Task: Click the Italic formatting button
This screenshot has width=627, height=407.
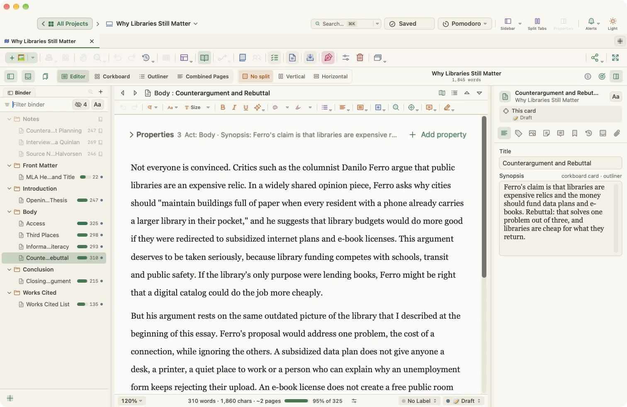Action: coord(234,107)
